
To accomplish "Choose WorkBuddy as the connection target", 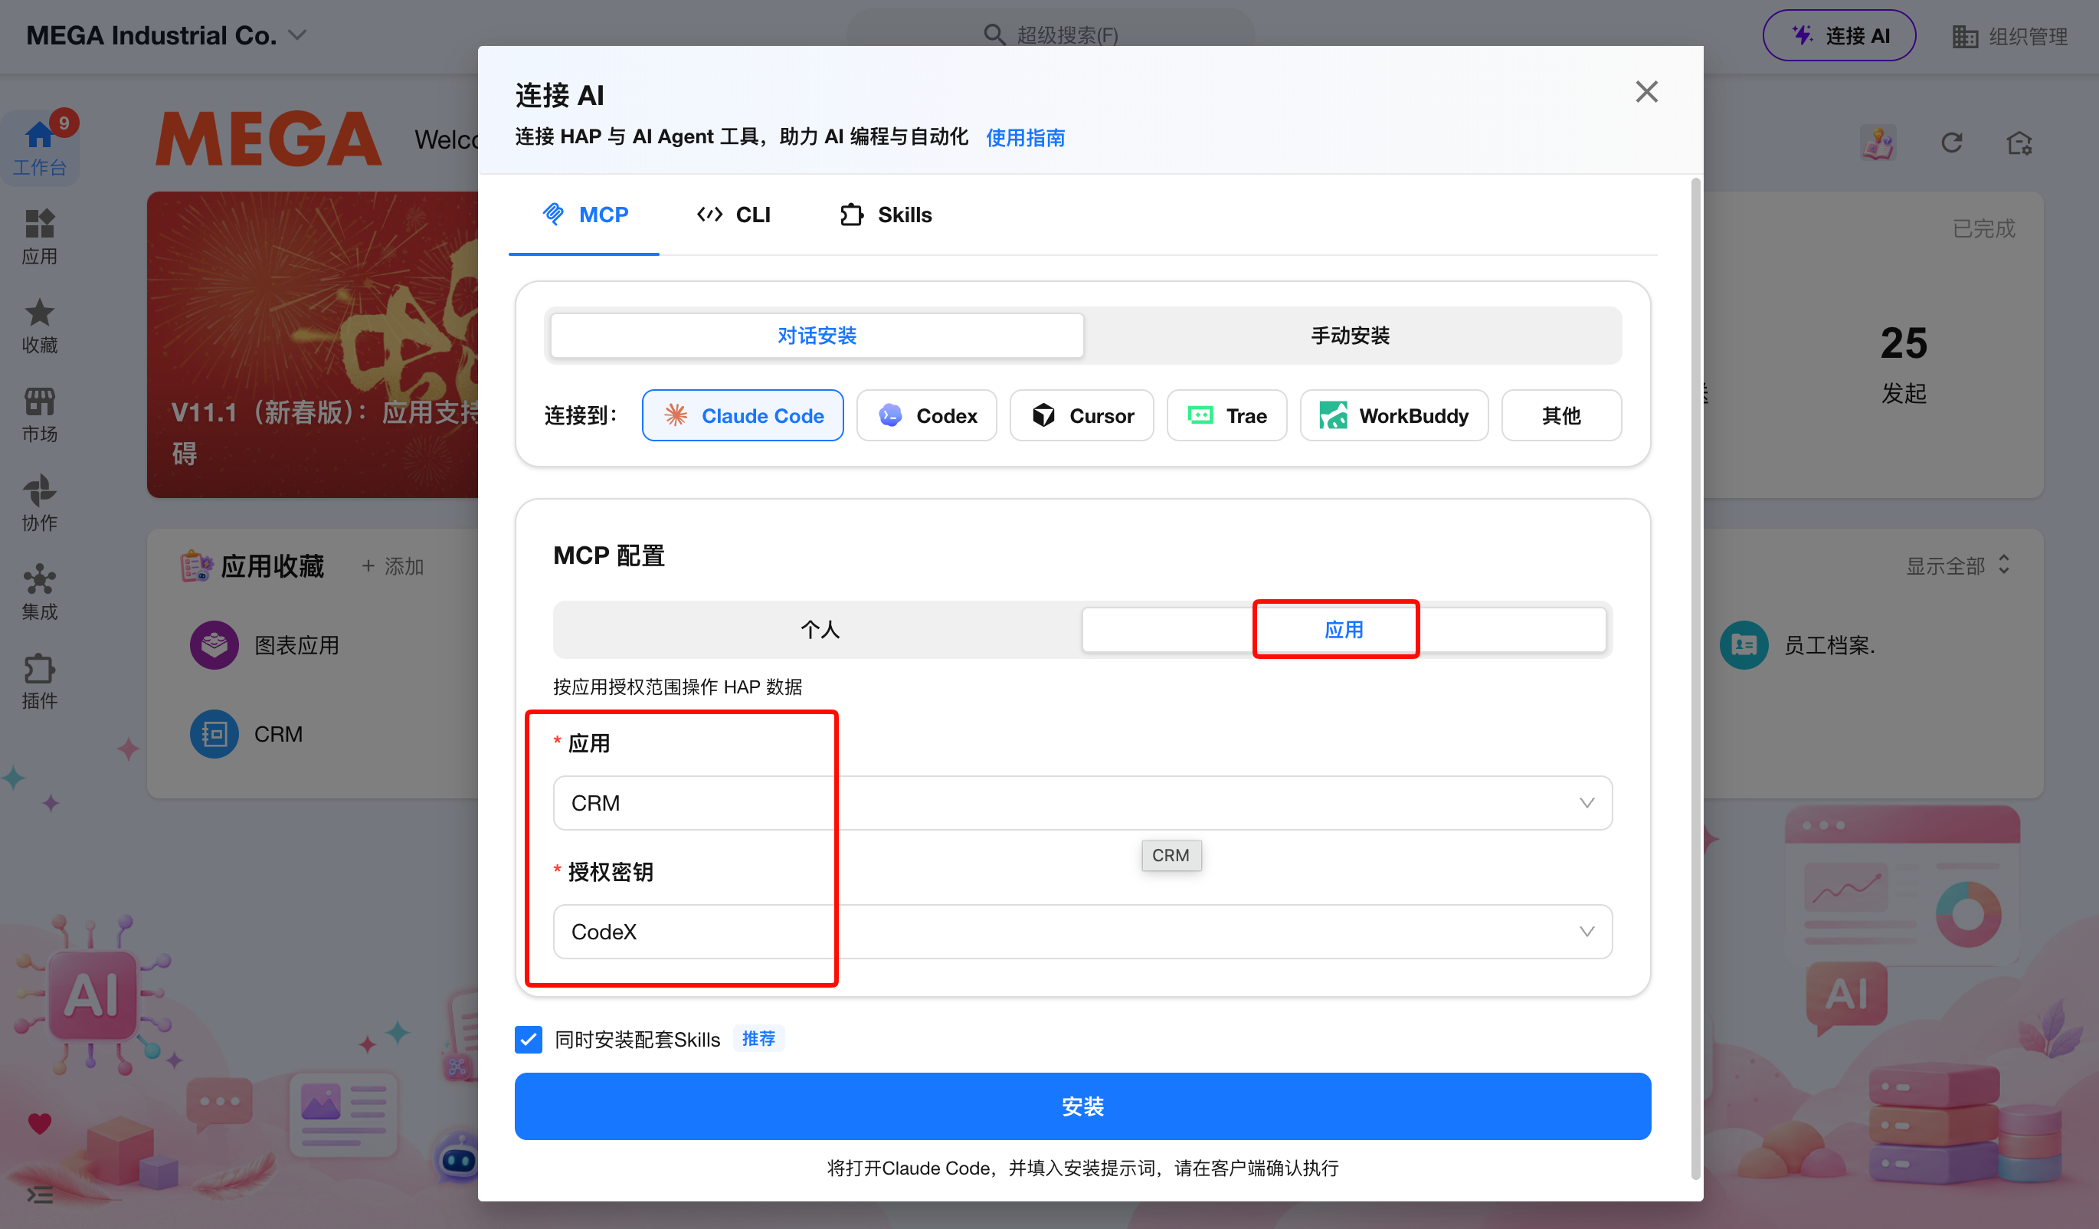I will (x=1393, y=415).
